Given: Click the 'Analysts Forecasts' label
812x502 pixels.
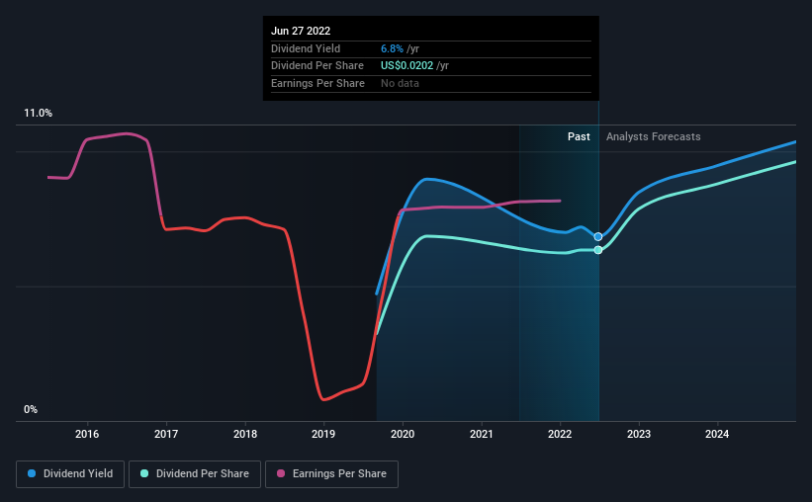Looking at the screenshot, I should [x=654, y=136].
